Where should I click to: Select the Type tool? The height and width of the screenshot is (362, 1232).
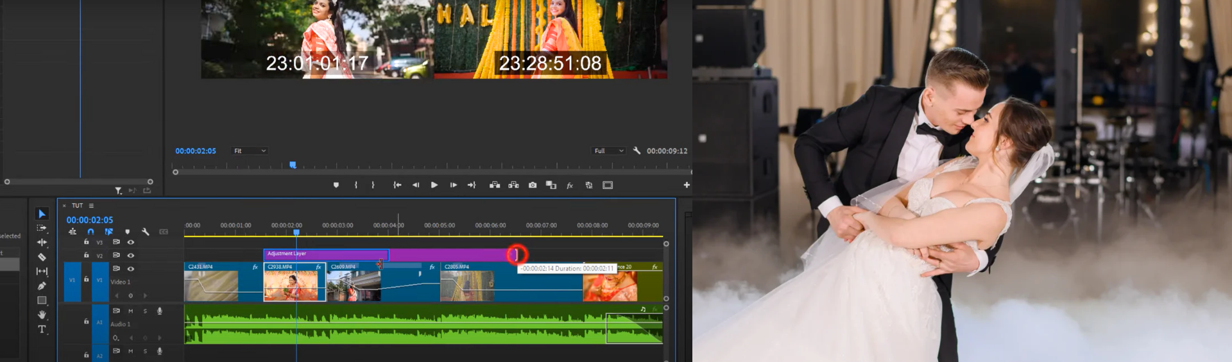(x=42, y=329)
